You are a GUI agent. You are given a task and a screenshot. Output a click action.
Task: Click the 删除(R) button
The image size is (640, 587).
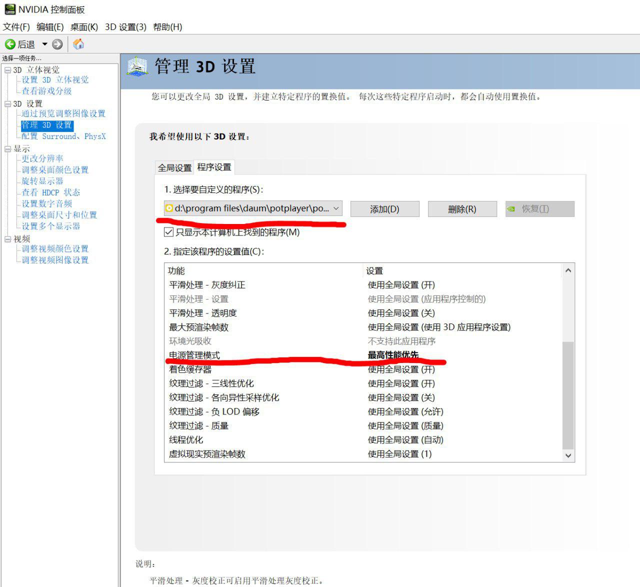(x=462, y=209)
